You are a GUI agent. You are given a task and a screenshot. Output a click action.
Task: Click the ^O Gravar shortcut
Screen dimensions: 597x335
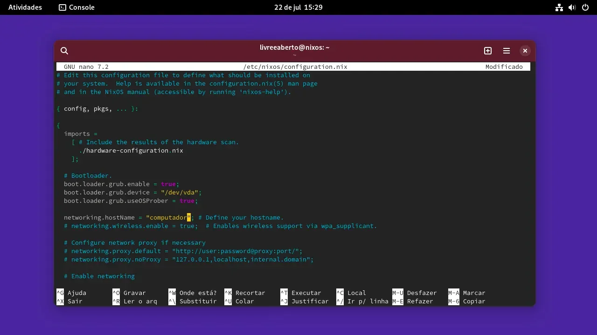tap(129, 293)
